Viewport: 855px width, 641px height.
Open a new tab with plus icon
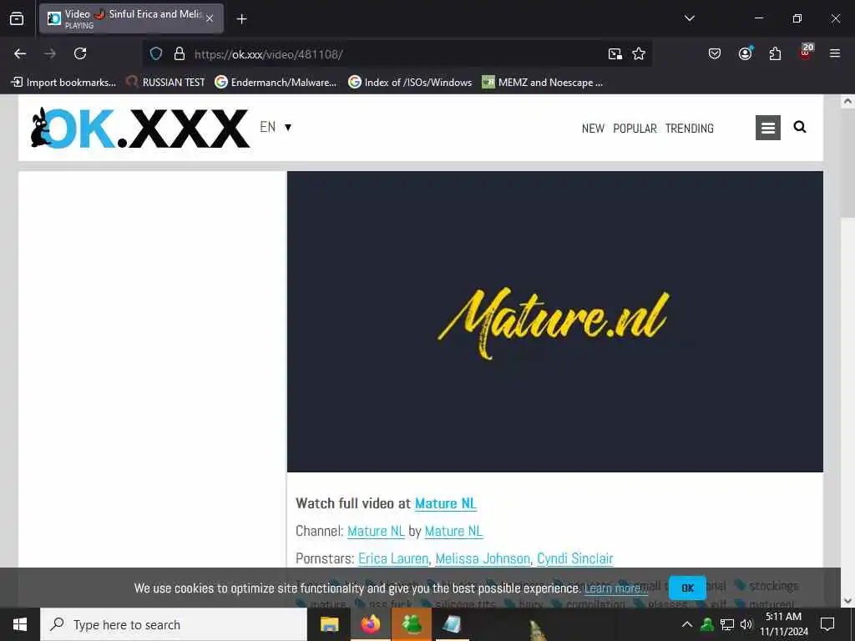(241, 19)
